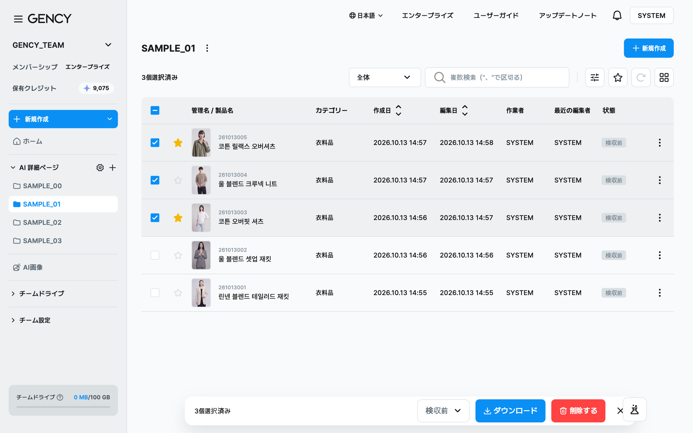This screenshot has height=433, width=693.
Task: Open ユーザーガイド in top navigation
Action: [x=496, y=15]
